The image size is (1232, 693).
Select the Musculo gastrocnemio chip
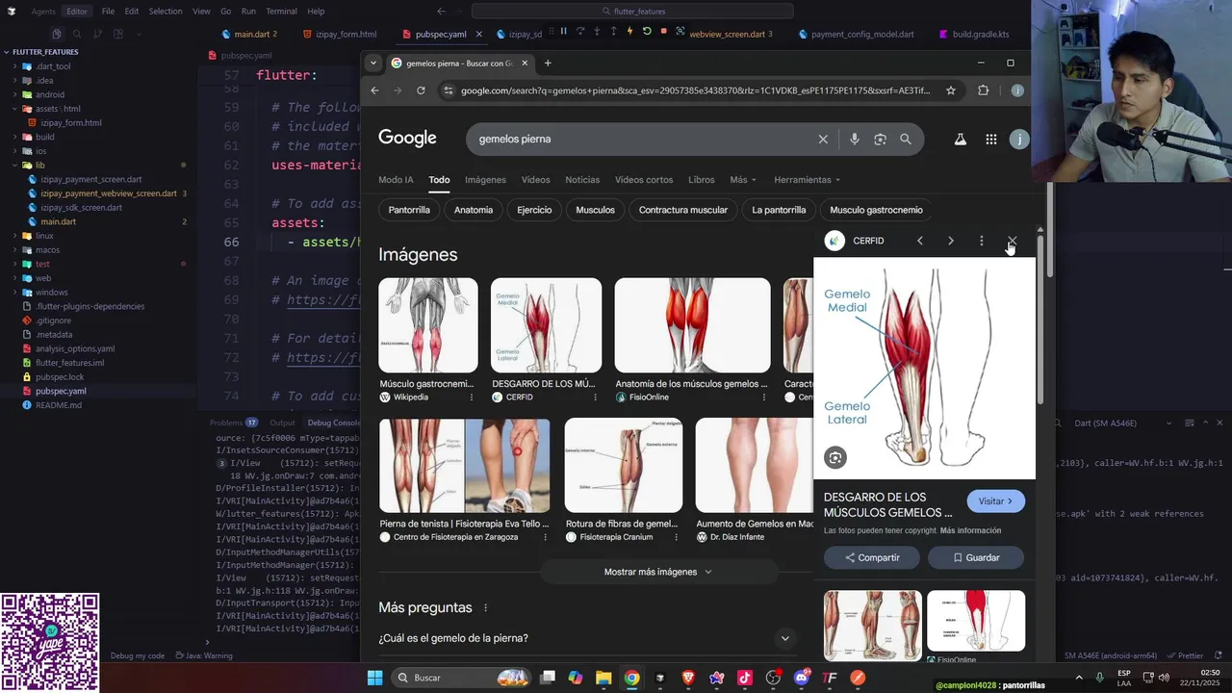[876, 210]
